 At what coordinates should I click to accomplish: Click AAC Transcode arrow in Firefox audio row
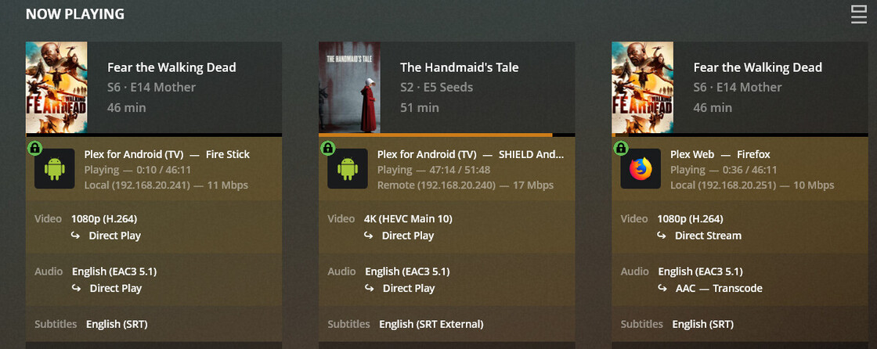click(x=662, y=288)
